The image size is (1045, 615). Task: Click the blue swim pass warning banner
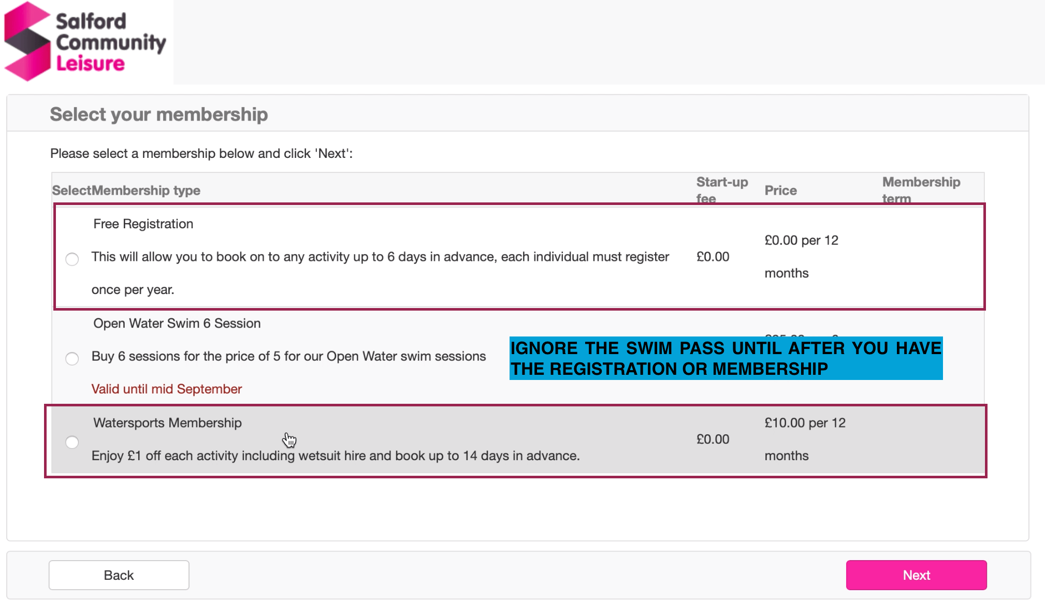pyautogui.click(x=725, y=358)
